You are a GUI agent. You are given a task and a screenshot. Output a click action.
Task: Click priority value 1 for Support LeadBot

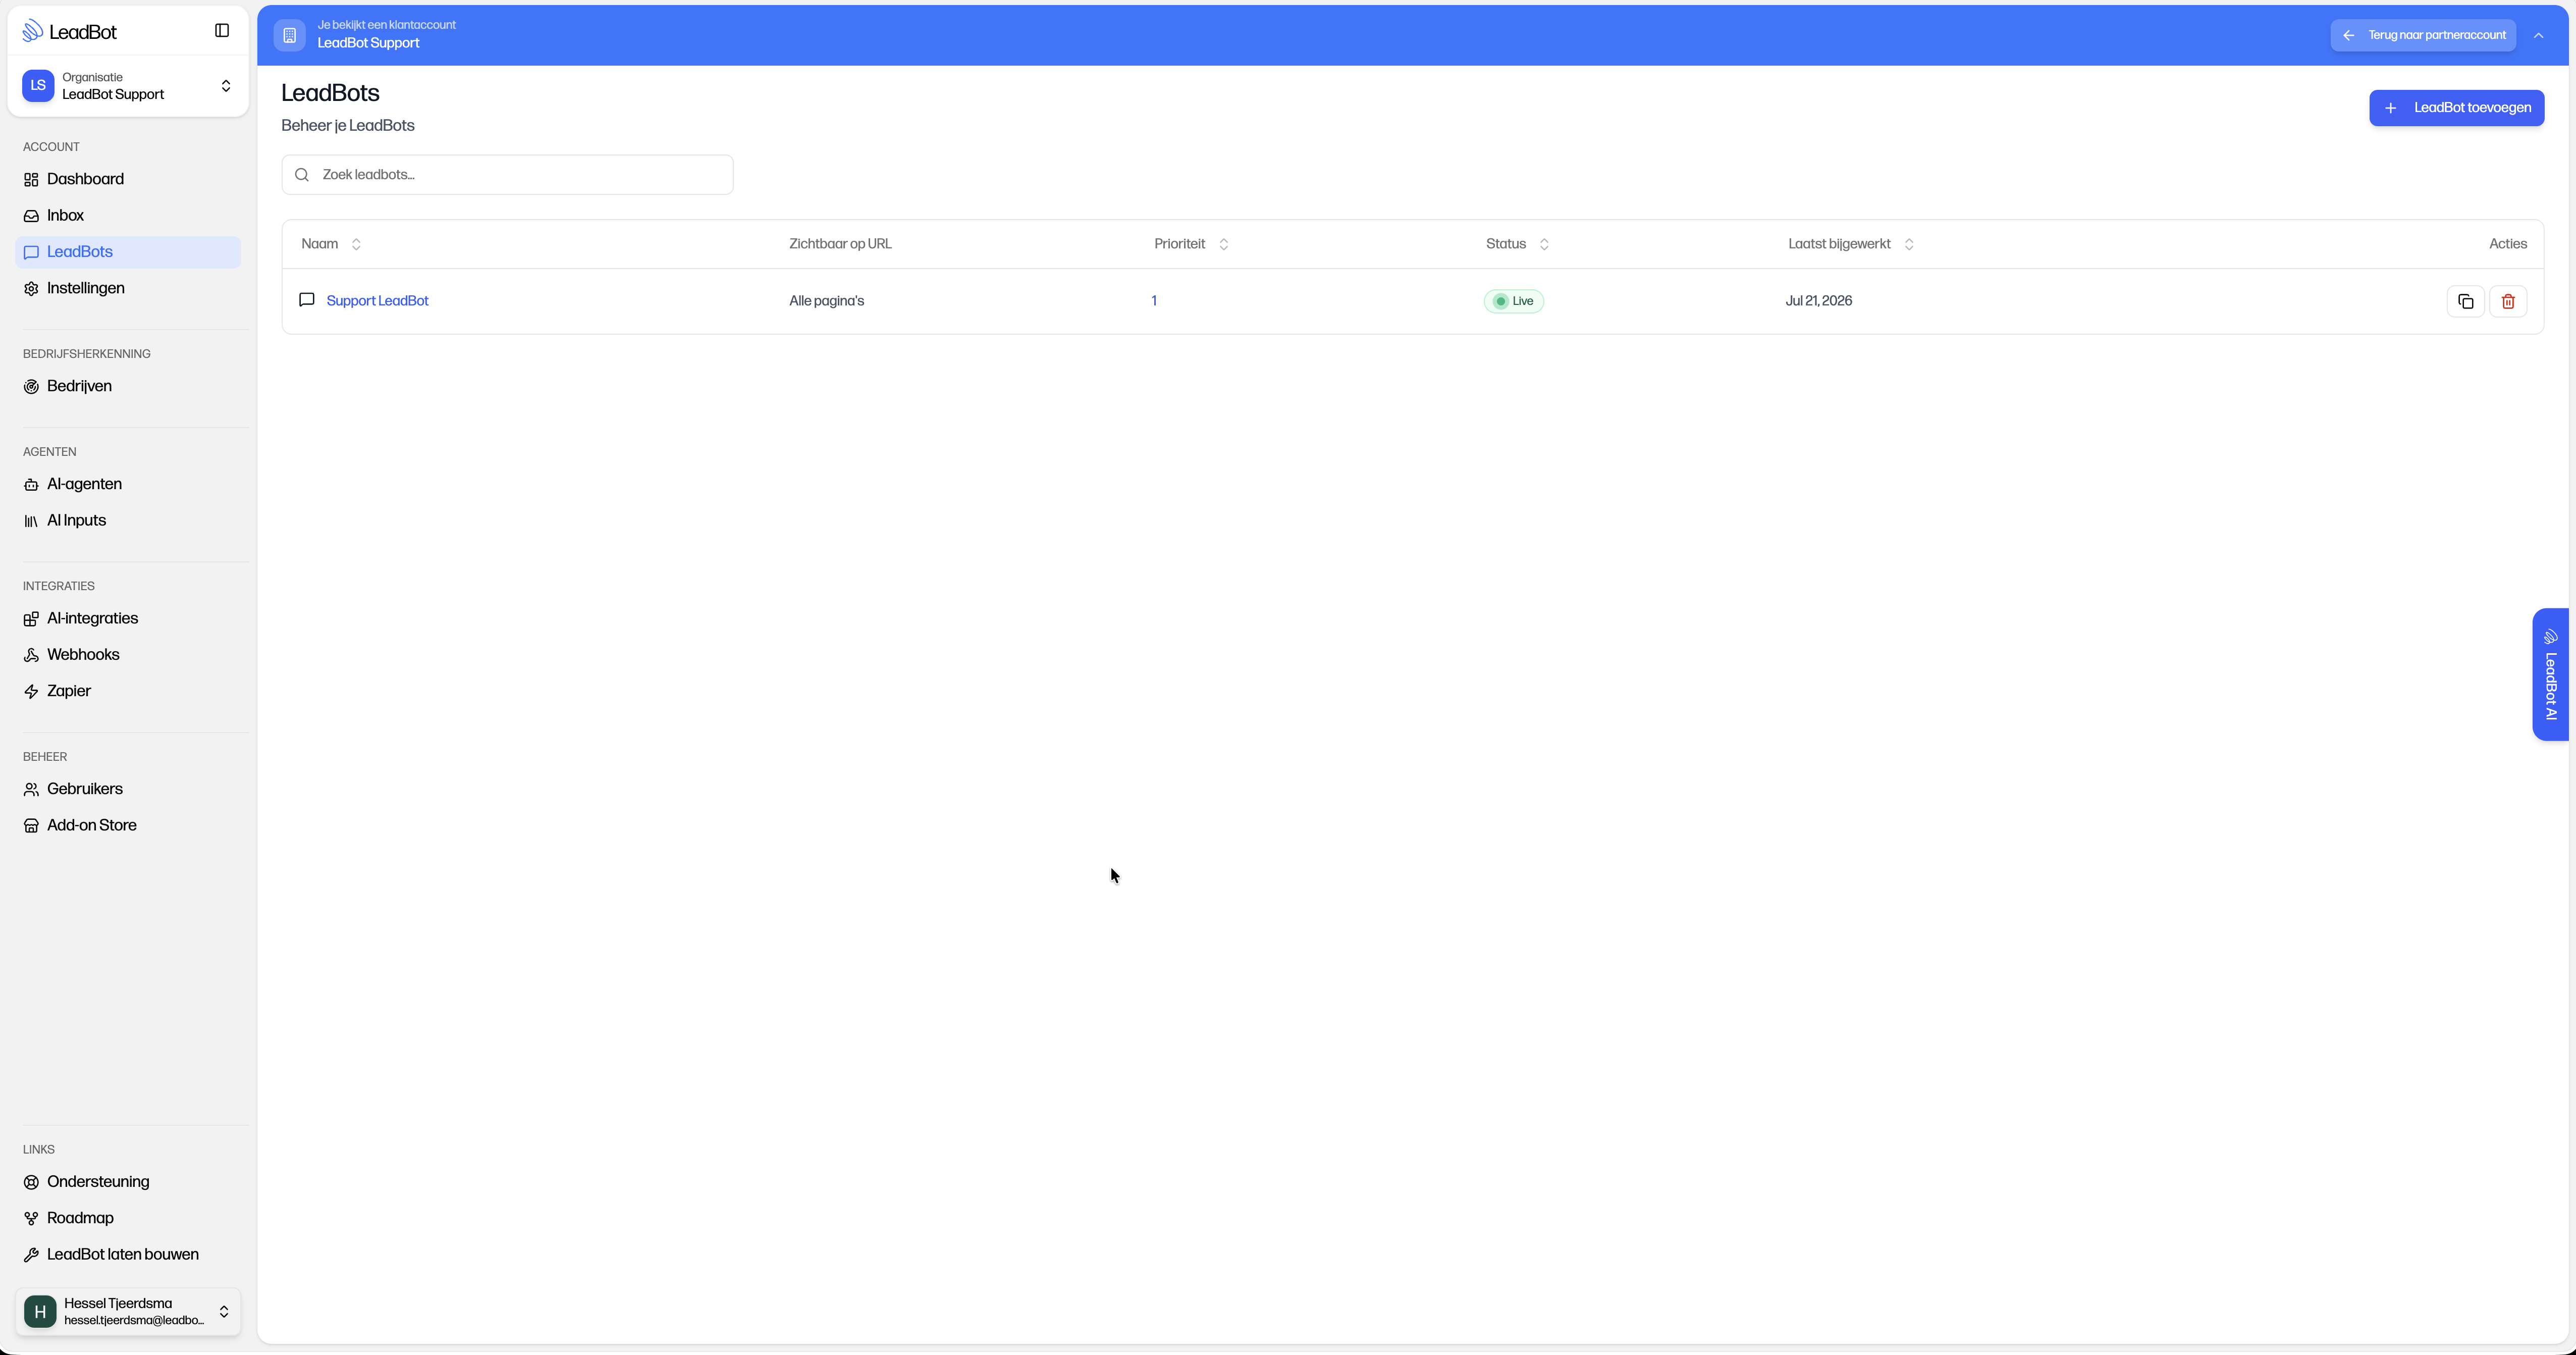tap(1154, 301)
